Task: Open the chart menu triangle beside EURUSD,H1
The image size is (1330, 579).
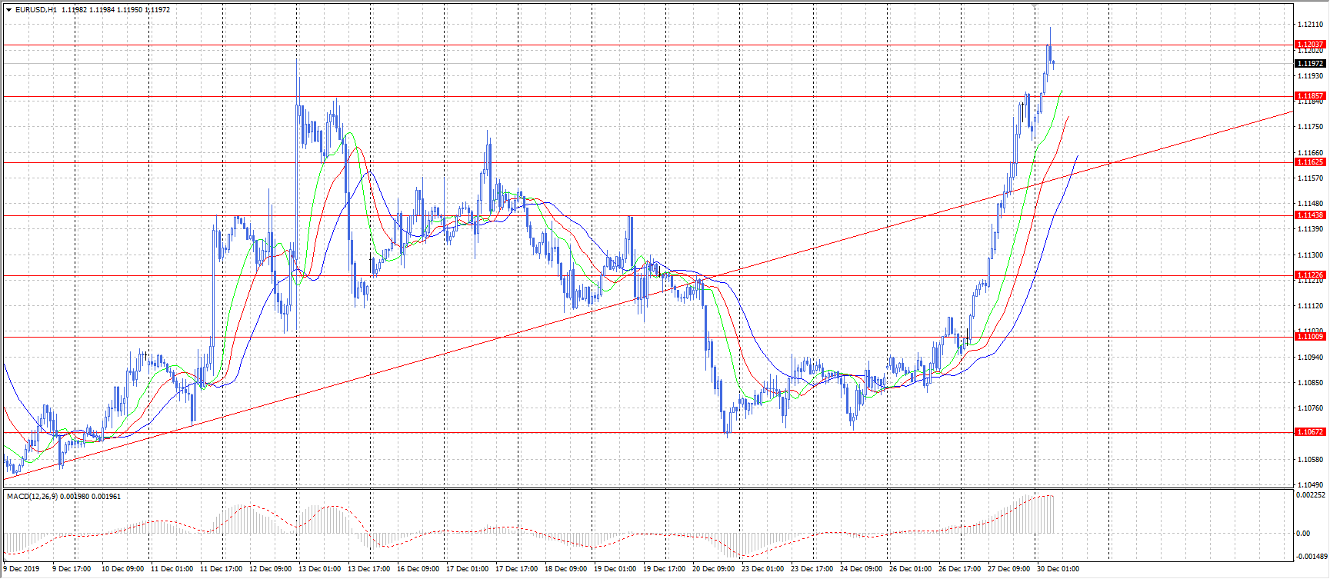Action: point(8,10)
